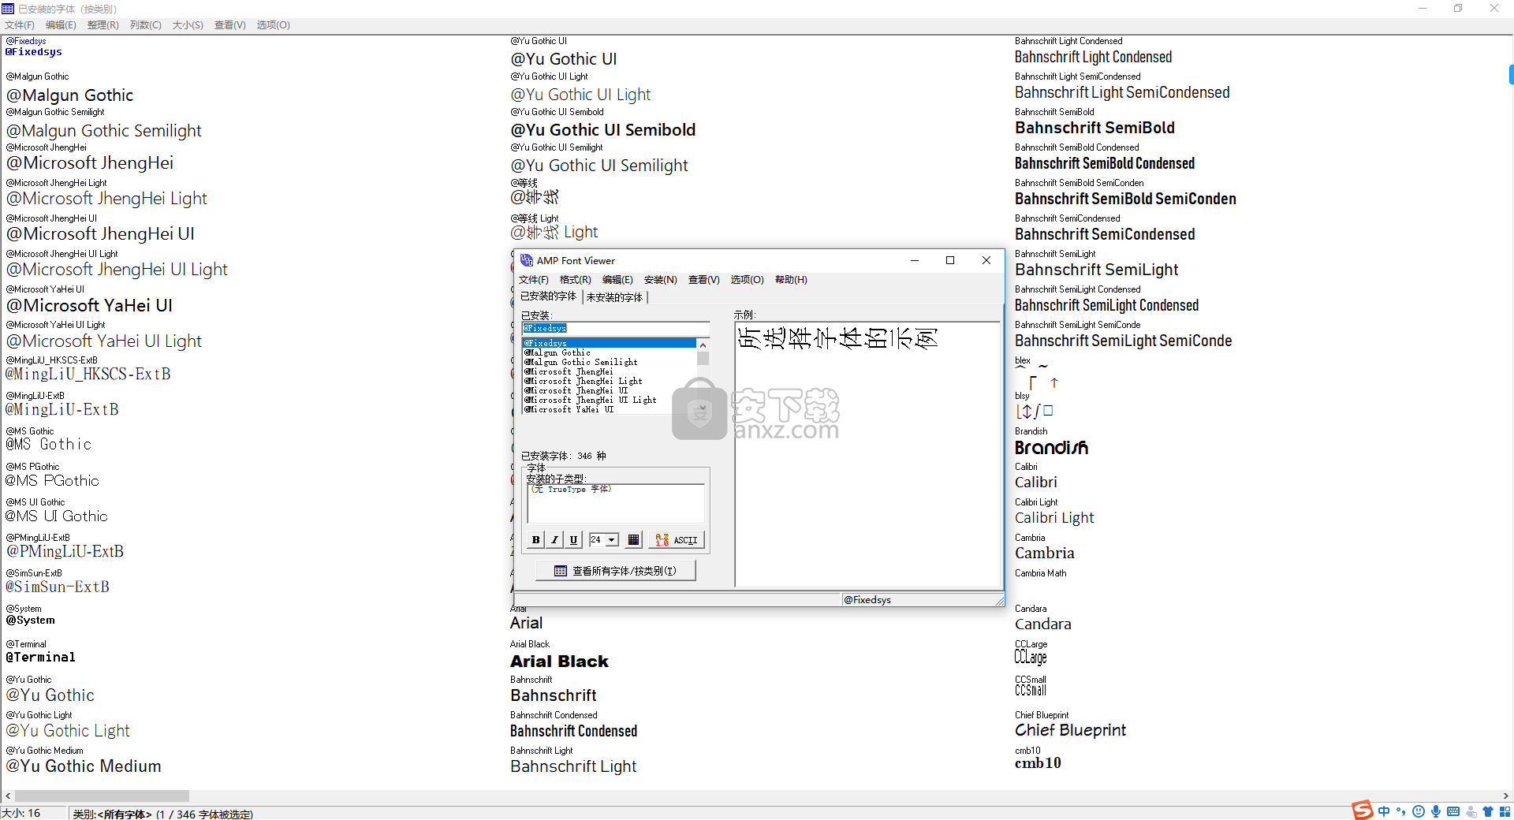Select Bahnschrift Condensed font sample
This screenshot has height=820, width=1514.
[573, 731]
